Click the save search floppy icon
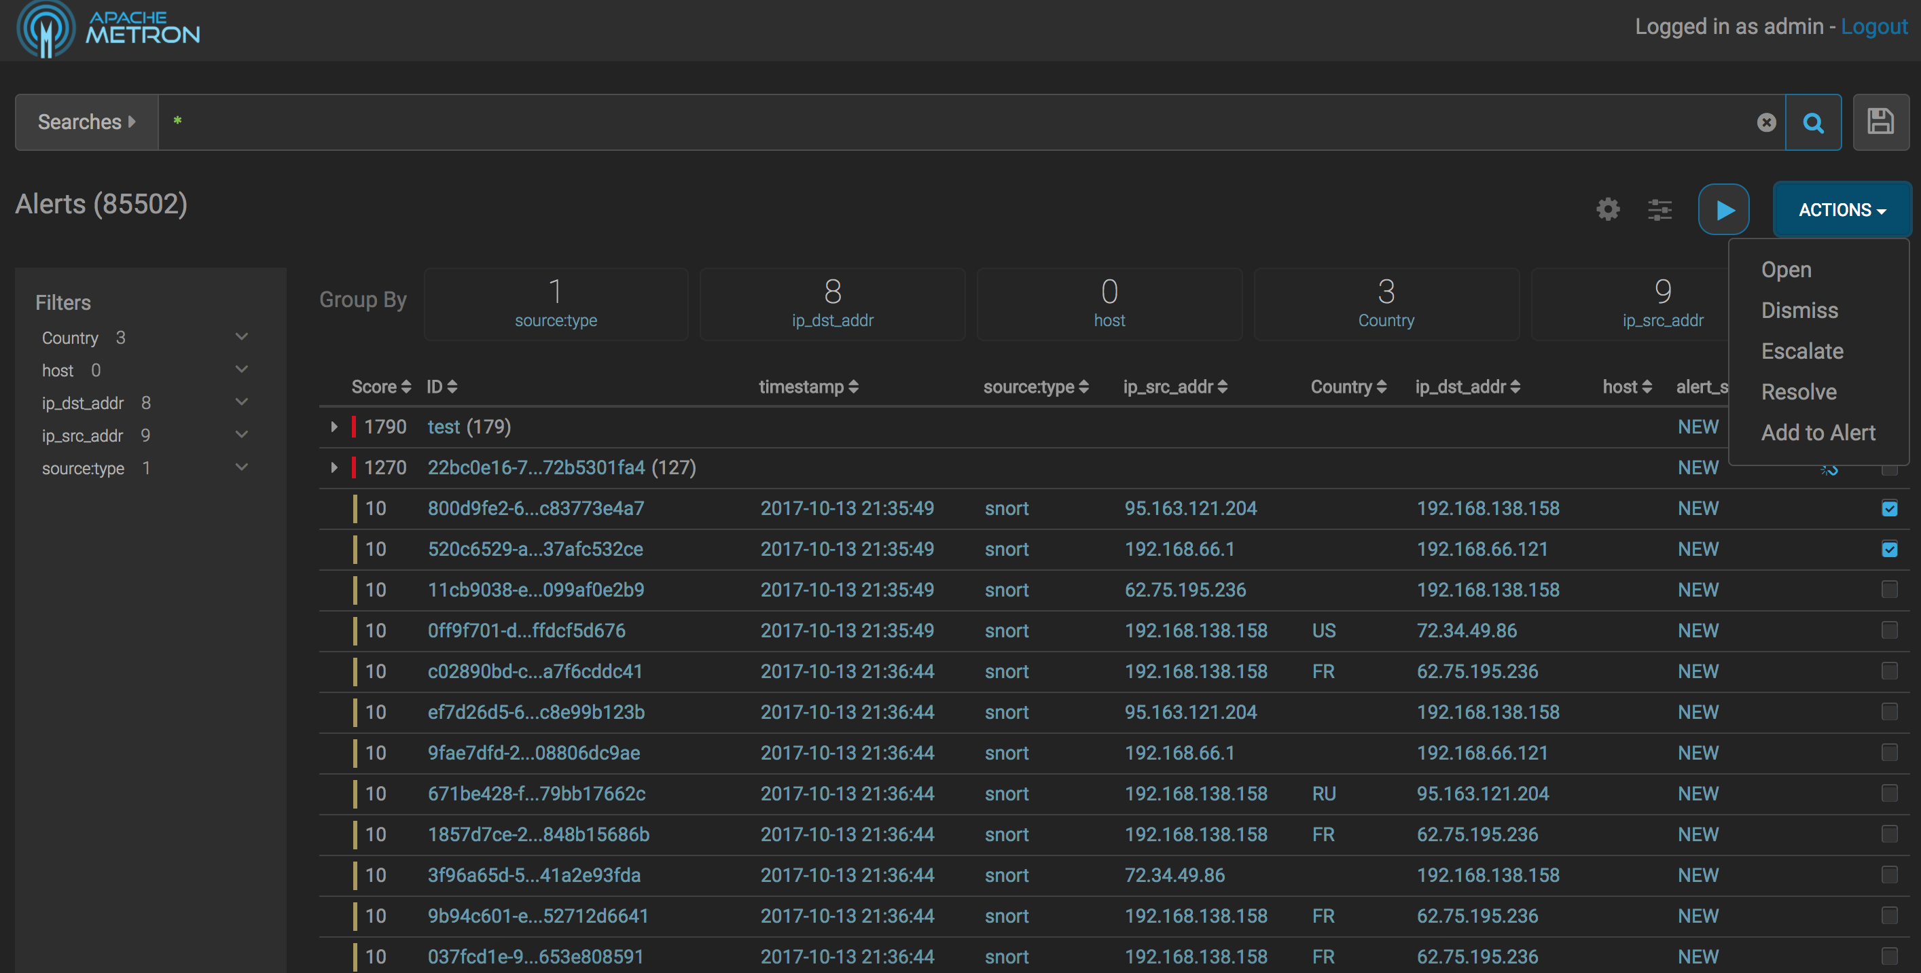 [1880, 122]
